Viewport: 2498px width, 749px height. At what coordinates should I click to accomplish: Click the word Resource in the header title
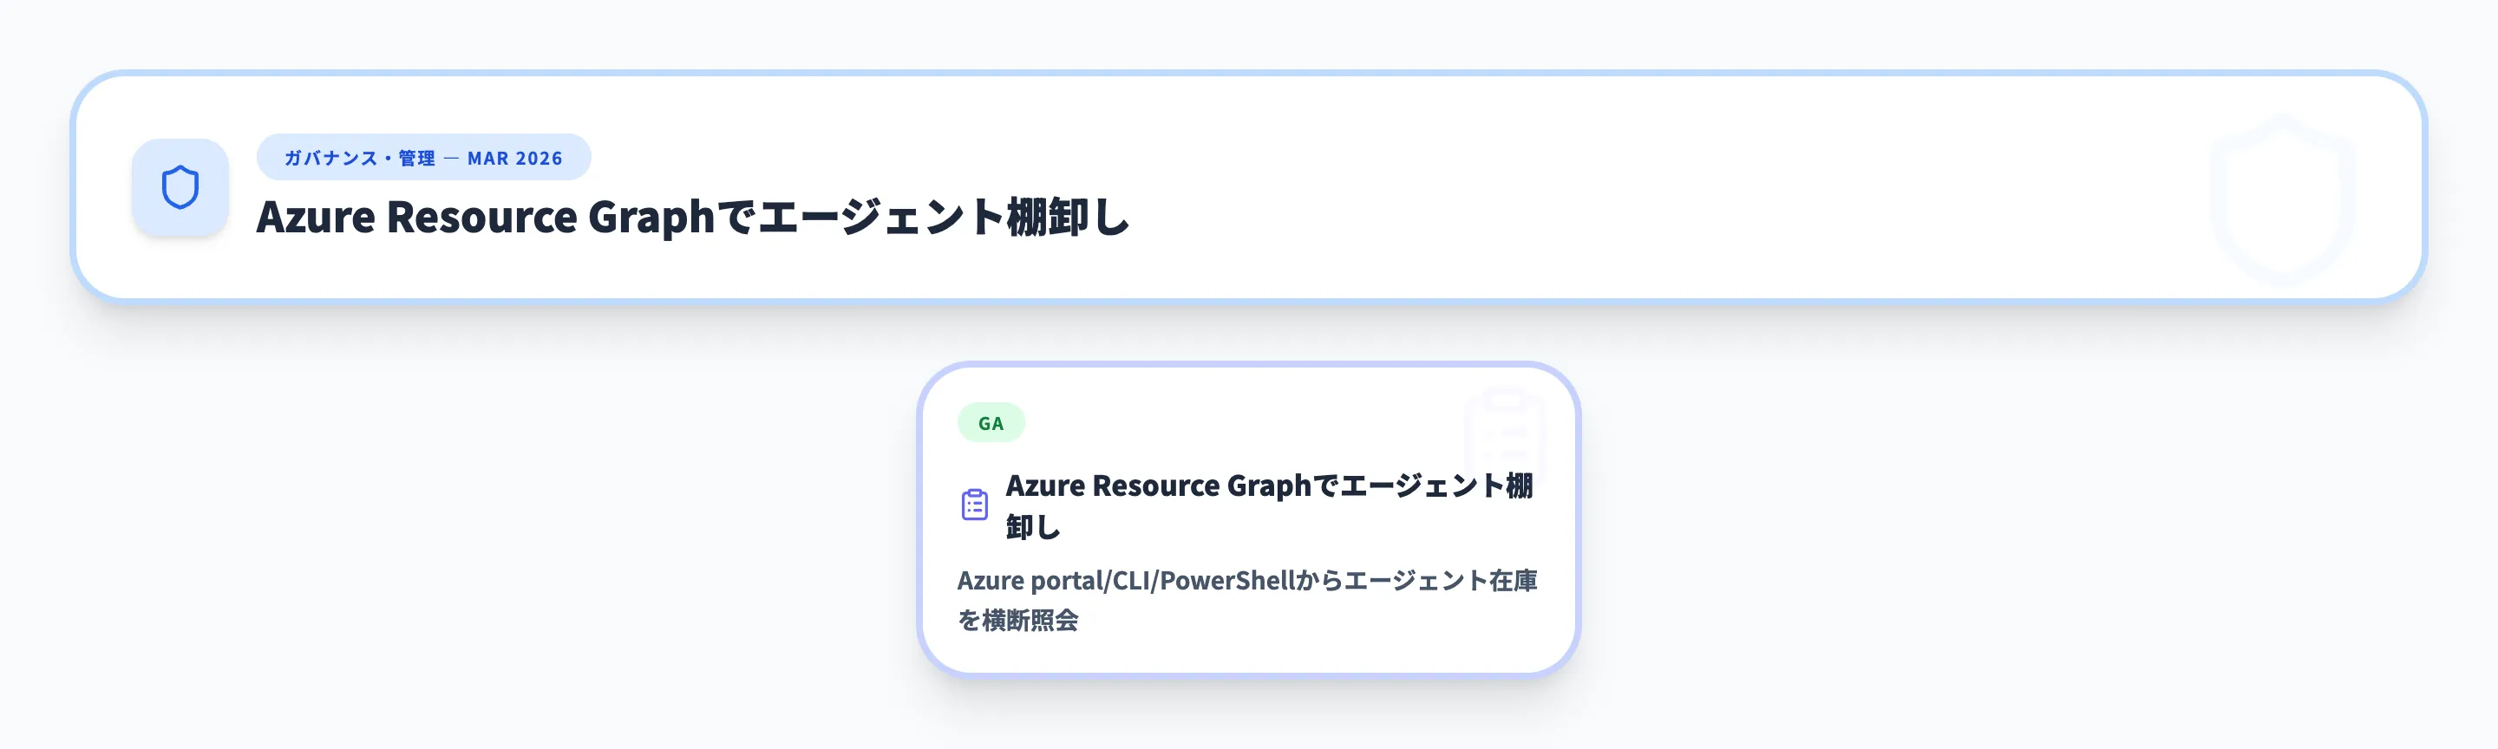pyautogui.click(x=482, y=217)
